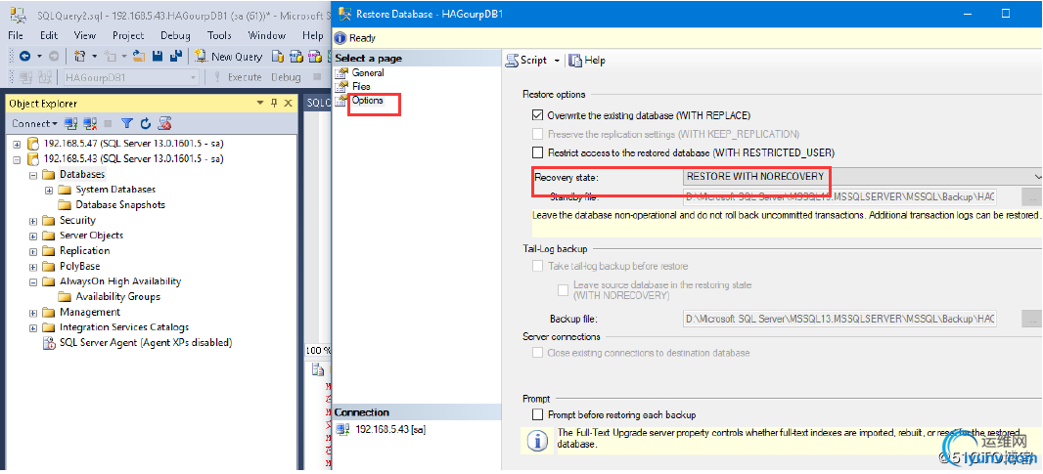Click the filter funnel icon in Object Explorer
The image size is (1043, 474).
pos(127,123)
